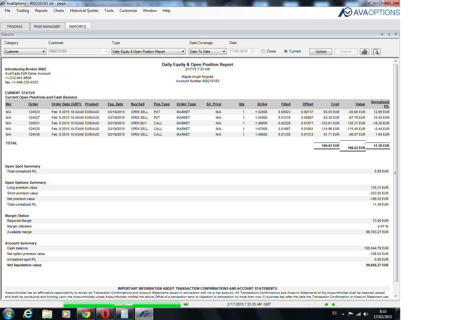
Task: Expand the report Type dropdown
Action: (x=149, y=52)
